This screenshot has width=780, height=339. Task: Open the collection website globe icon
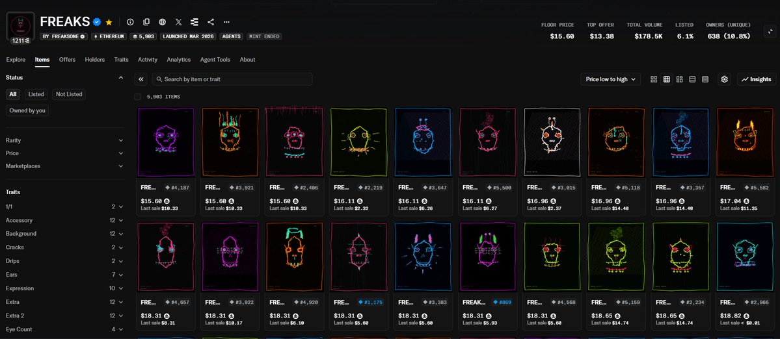(x=162, y=22)
